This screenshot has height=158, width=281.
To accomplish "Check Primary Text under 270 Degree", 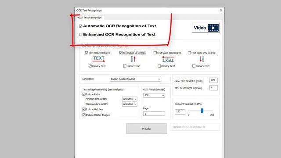I will pos(194,66).
